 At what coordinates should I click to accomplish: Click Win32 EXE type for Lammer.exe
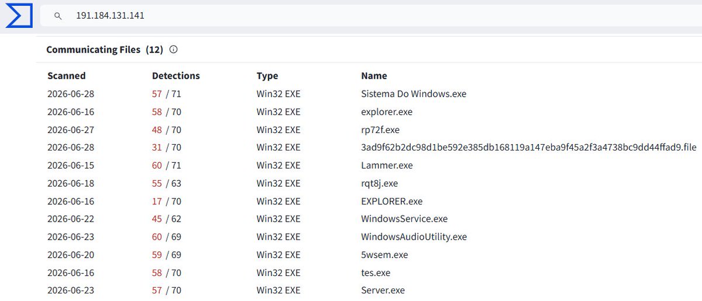278,166
